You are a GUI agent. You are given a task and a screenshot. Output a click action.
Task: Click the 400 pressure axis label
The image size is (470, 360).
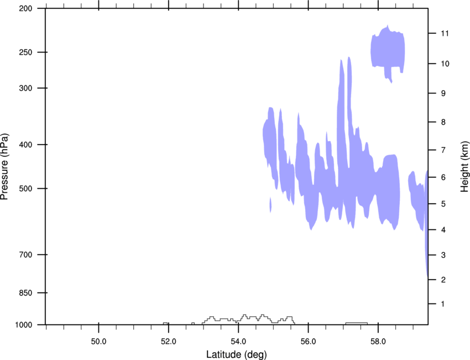[25, 145]
